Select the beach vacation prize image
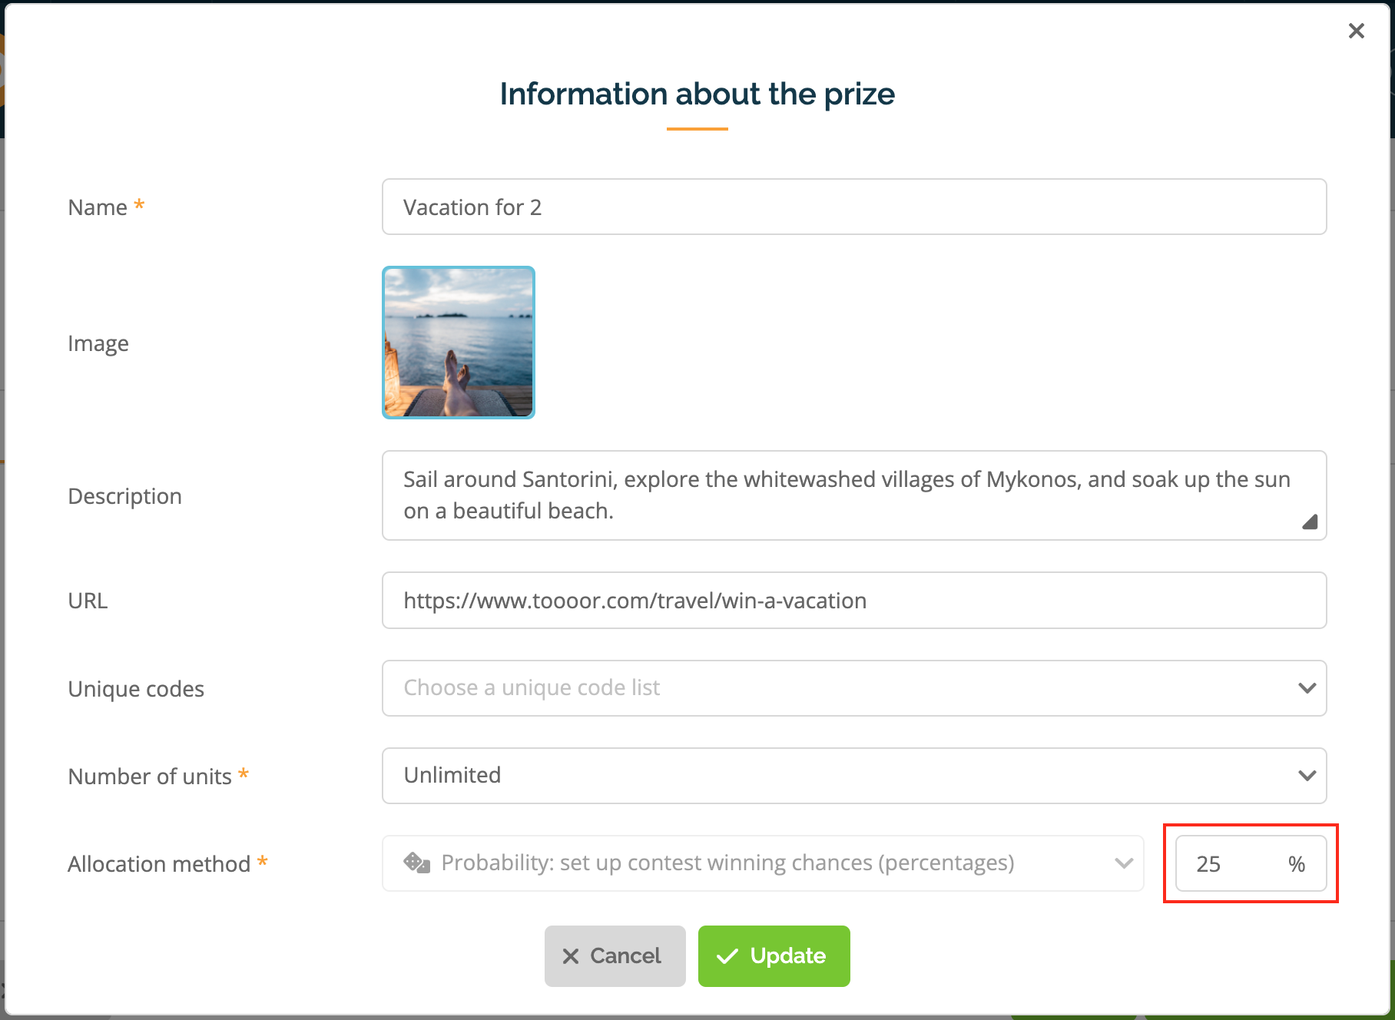Screen dimensions: 1395x1020 click(x=459, y=343)
